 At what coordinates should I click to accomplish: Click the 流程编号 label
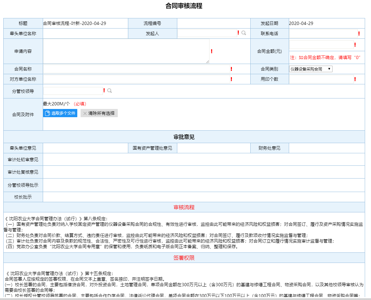(152, 23)
